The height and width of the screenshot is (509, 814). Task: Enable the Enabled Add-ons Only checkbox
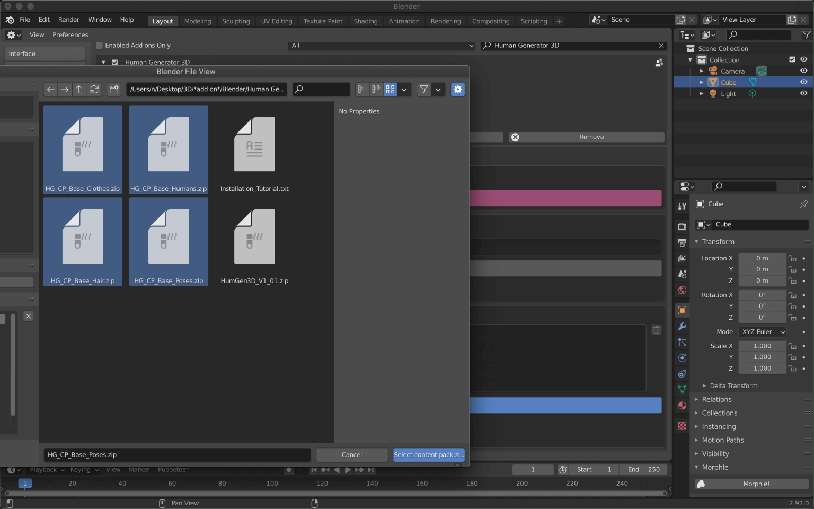[99, 45]
